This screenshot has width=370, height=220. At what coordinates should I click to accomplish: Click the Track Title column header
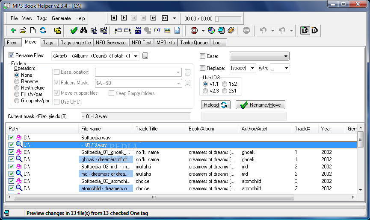pos(159,129)
